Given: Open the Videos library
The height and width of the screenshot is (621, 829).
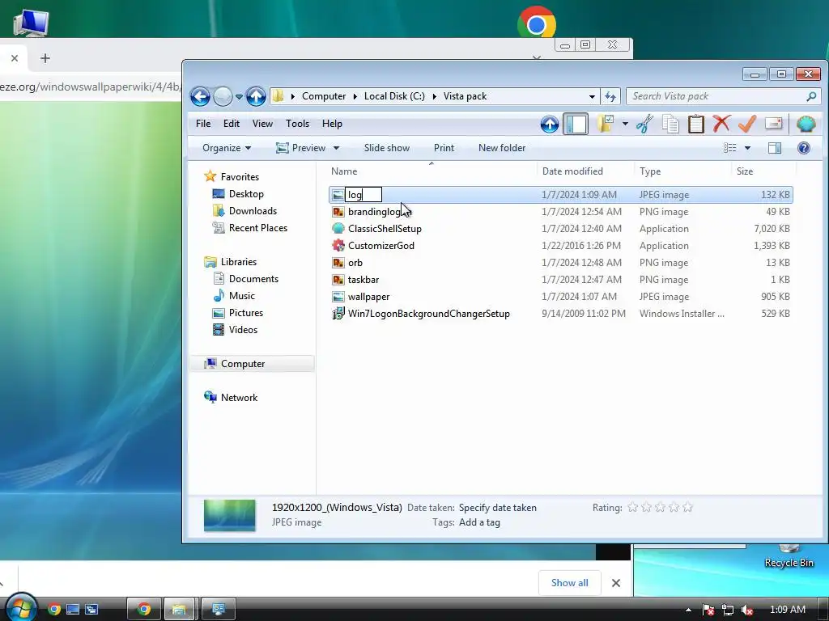Looking at the screenshot, I should pyautogui.click(x=243, y=330).
